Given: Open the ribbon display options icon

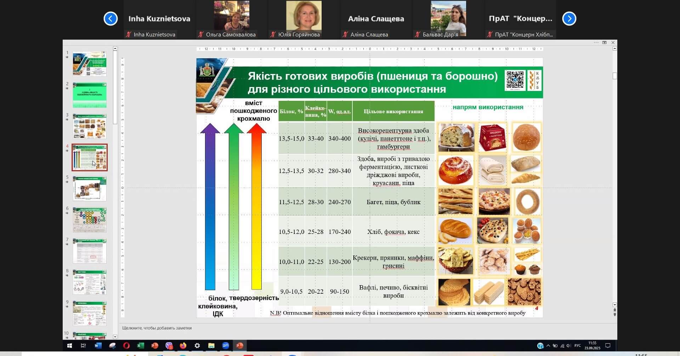Looking at the screenshot, I should click(605, 42).
